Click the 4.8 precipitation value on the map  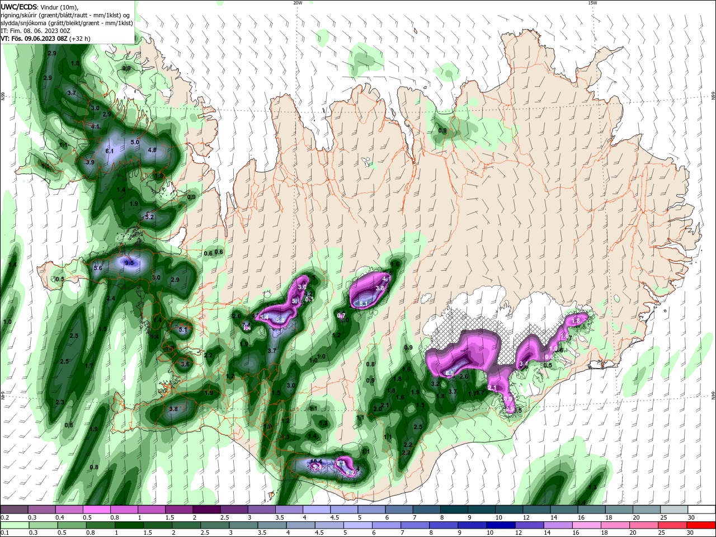point(152,150)
